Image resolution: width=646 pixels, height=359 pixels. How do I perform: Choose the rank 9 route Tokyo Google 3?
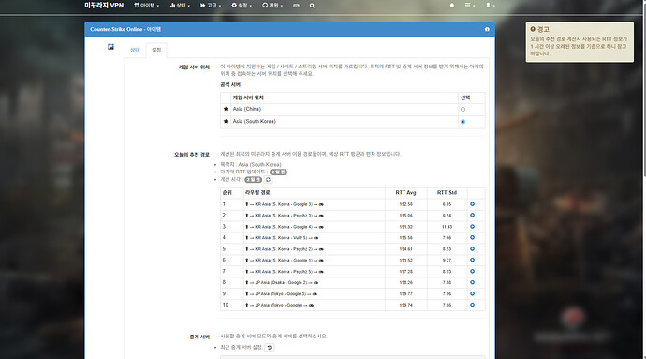pyautogui.click(x=472, y=293)
